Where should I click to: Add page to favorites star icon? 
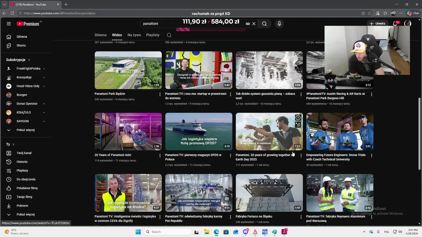(x=370, y=13)
